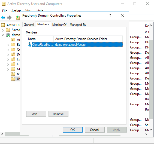Open the File menu
This screenshot has height=144, width=154.
(5, 11)
